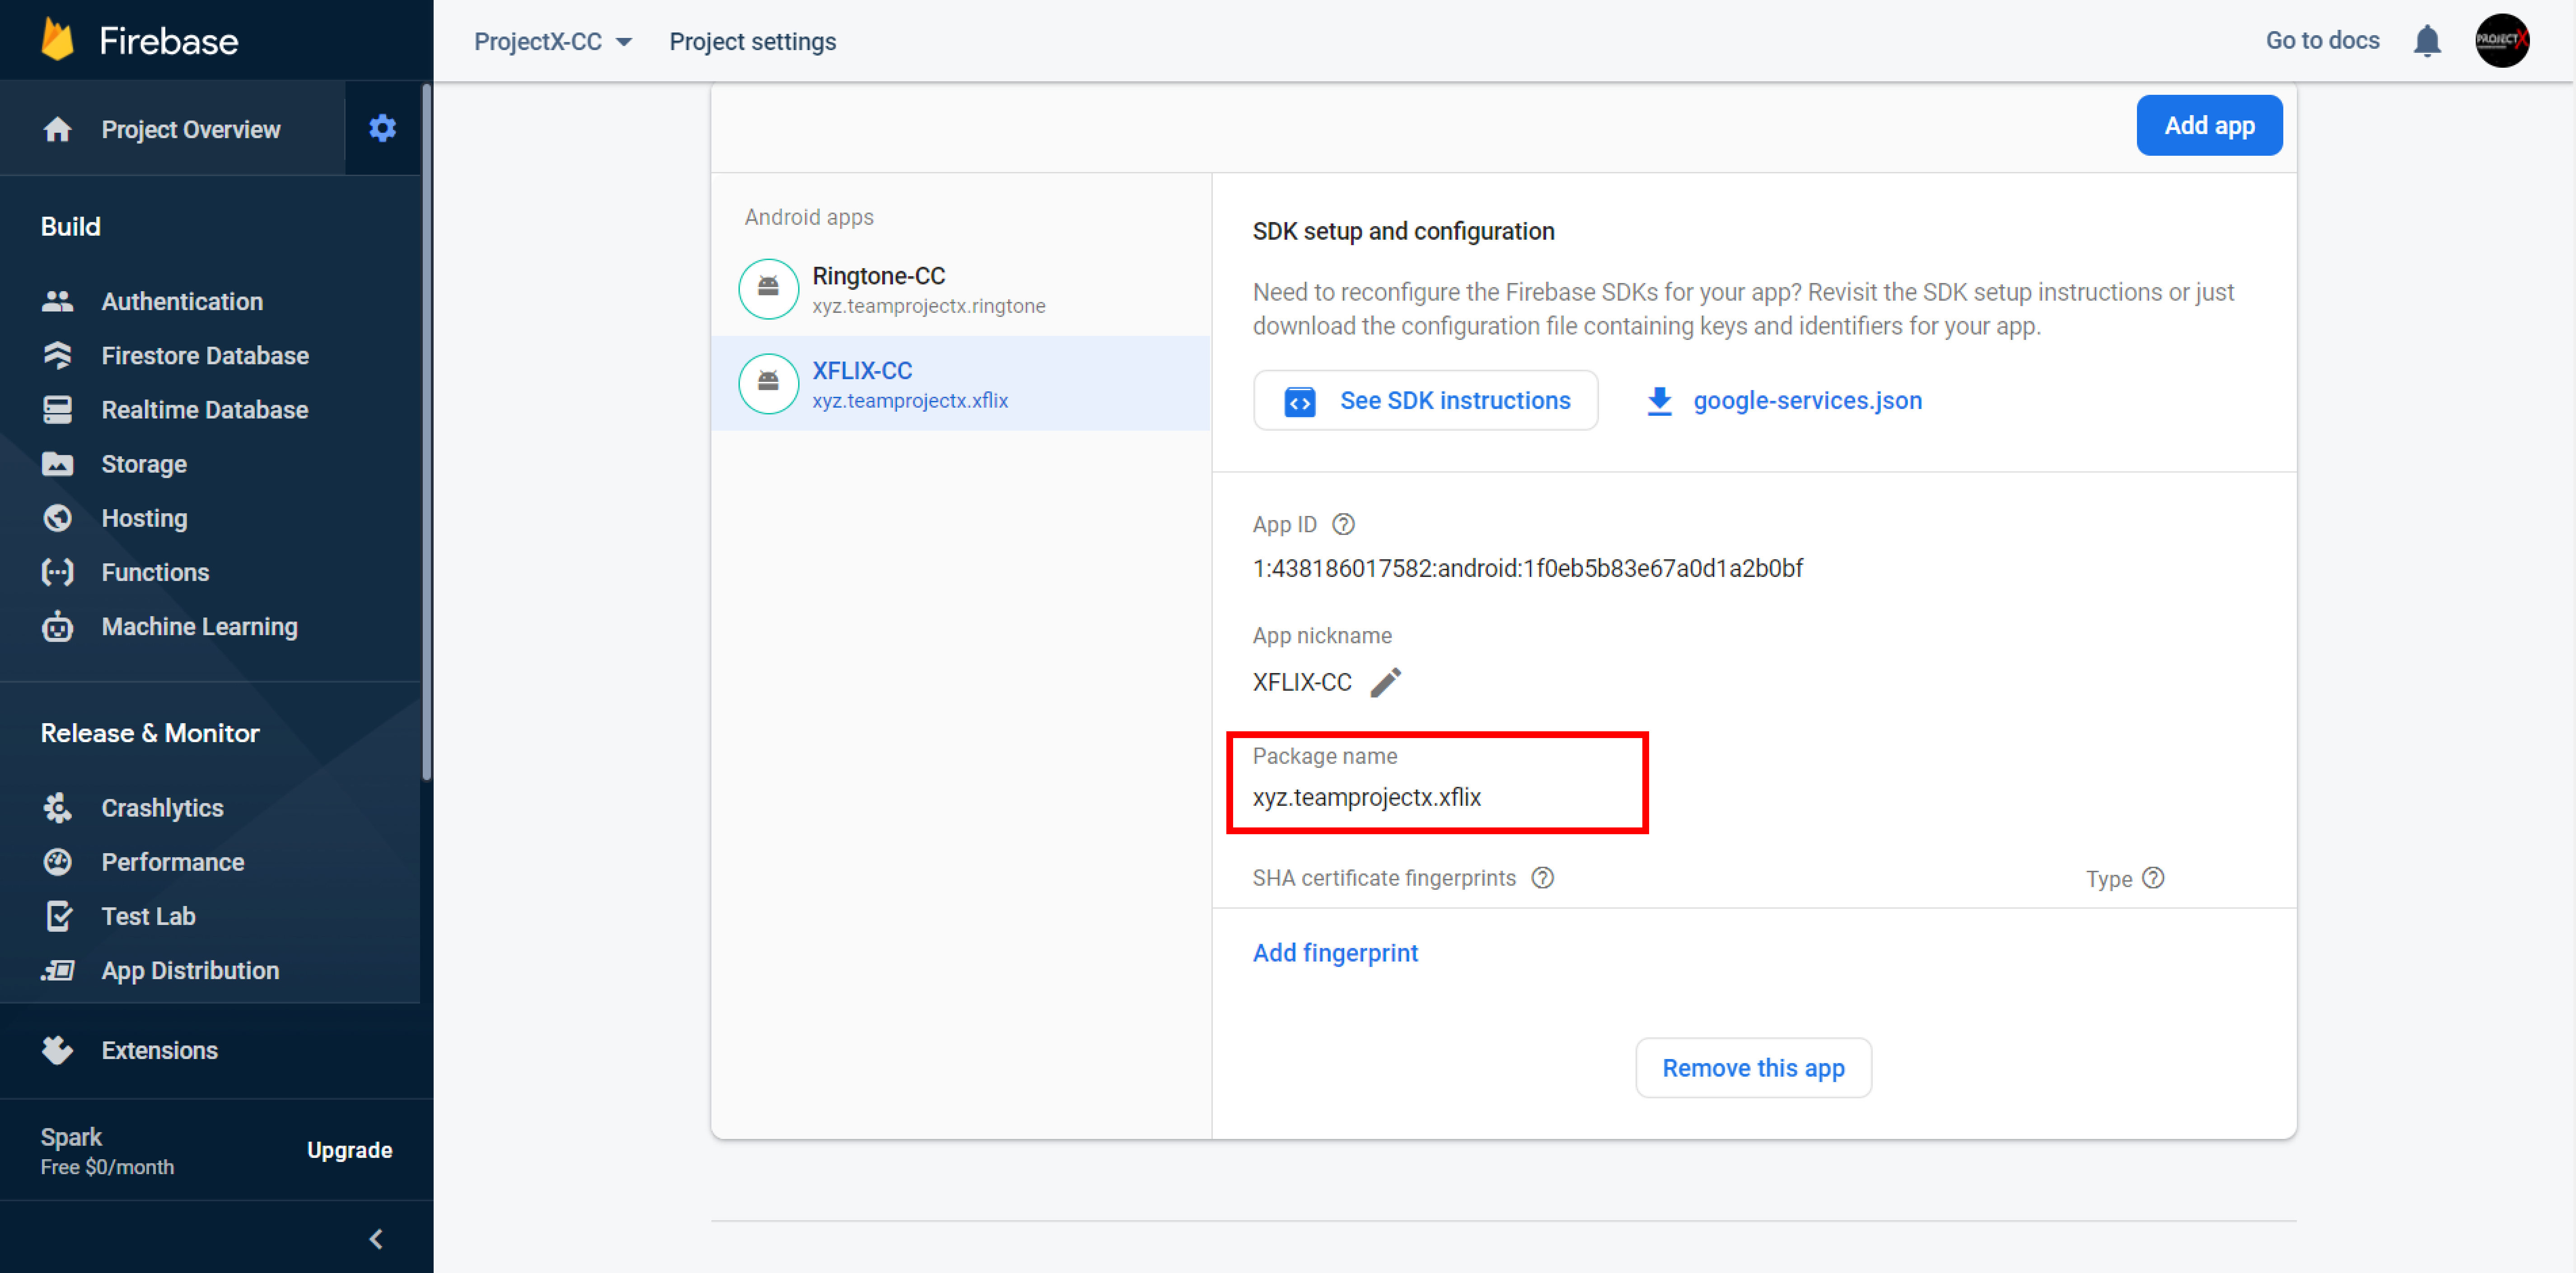The height and width of the screenshot is (1273, 2576).
Task: Click the Extensions puzzle icon
Action: (58, 1049)
